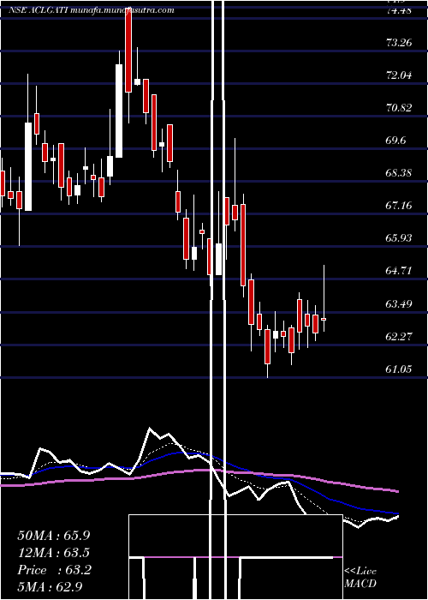428x600 pixels.
Task: Click the 70.82 price axis label
Action: (399, 108)
